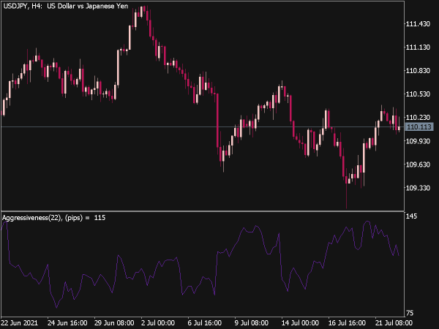Image resolution: width=439 pixels, height=329 pixels.
Task: Click the indicator scale value 75
Action: click(x=411, y=313)
